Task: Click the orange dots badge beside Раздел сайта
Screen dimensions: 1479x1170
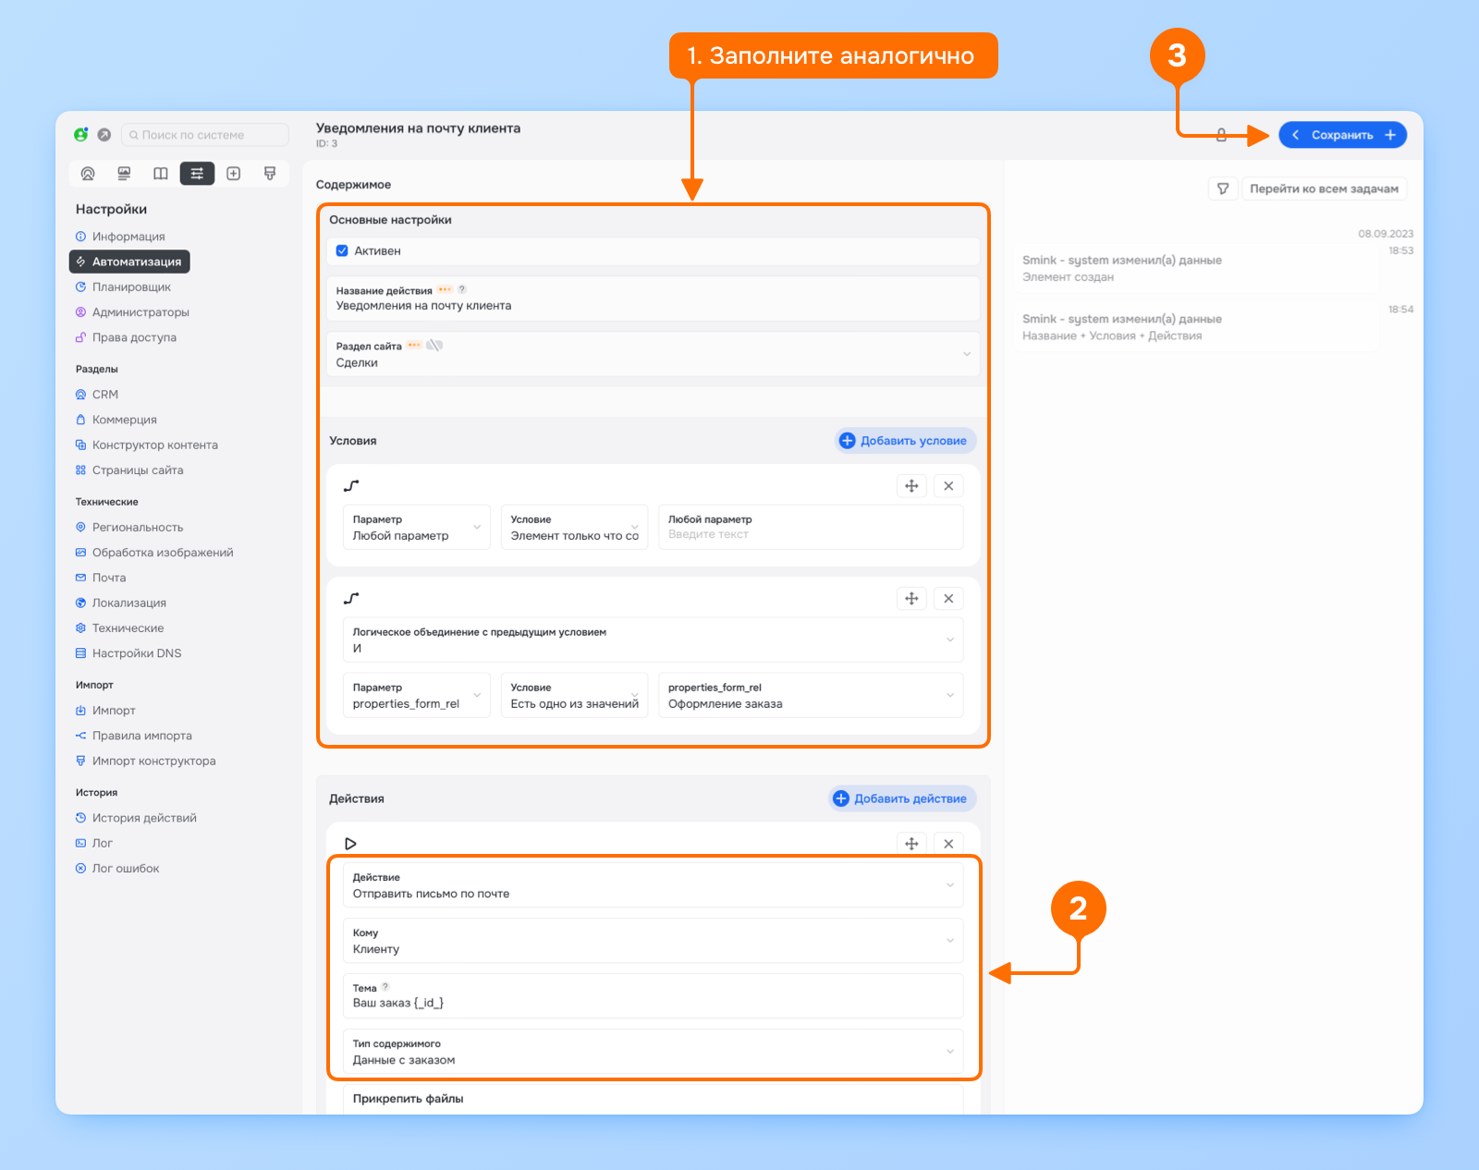Action: pos(414,346)
